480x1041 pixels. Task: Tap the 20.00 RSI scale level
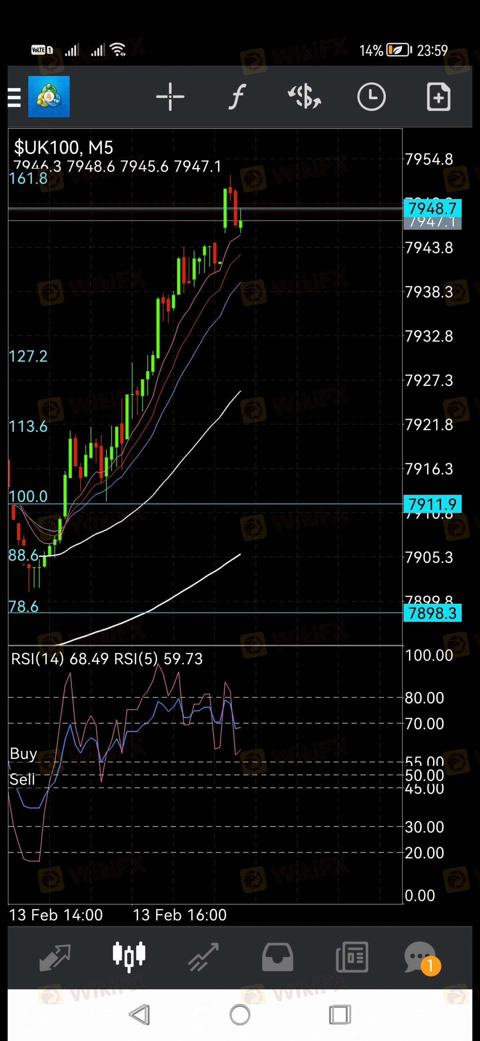[x=424, y=853]
